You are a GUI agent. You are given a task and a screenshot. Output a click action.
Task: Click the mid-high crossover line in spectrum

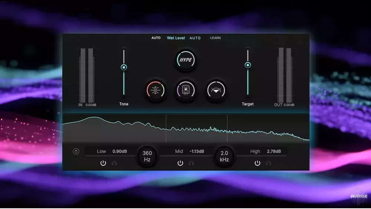tap(227, 128)
